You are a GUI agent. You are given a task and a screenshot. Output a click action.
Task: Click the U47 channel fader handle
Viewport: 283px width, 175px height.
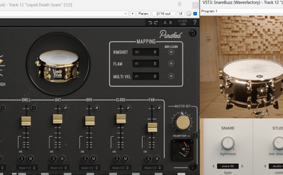[57, 119]
